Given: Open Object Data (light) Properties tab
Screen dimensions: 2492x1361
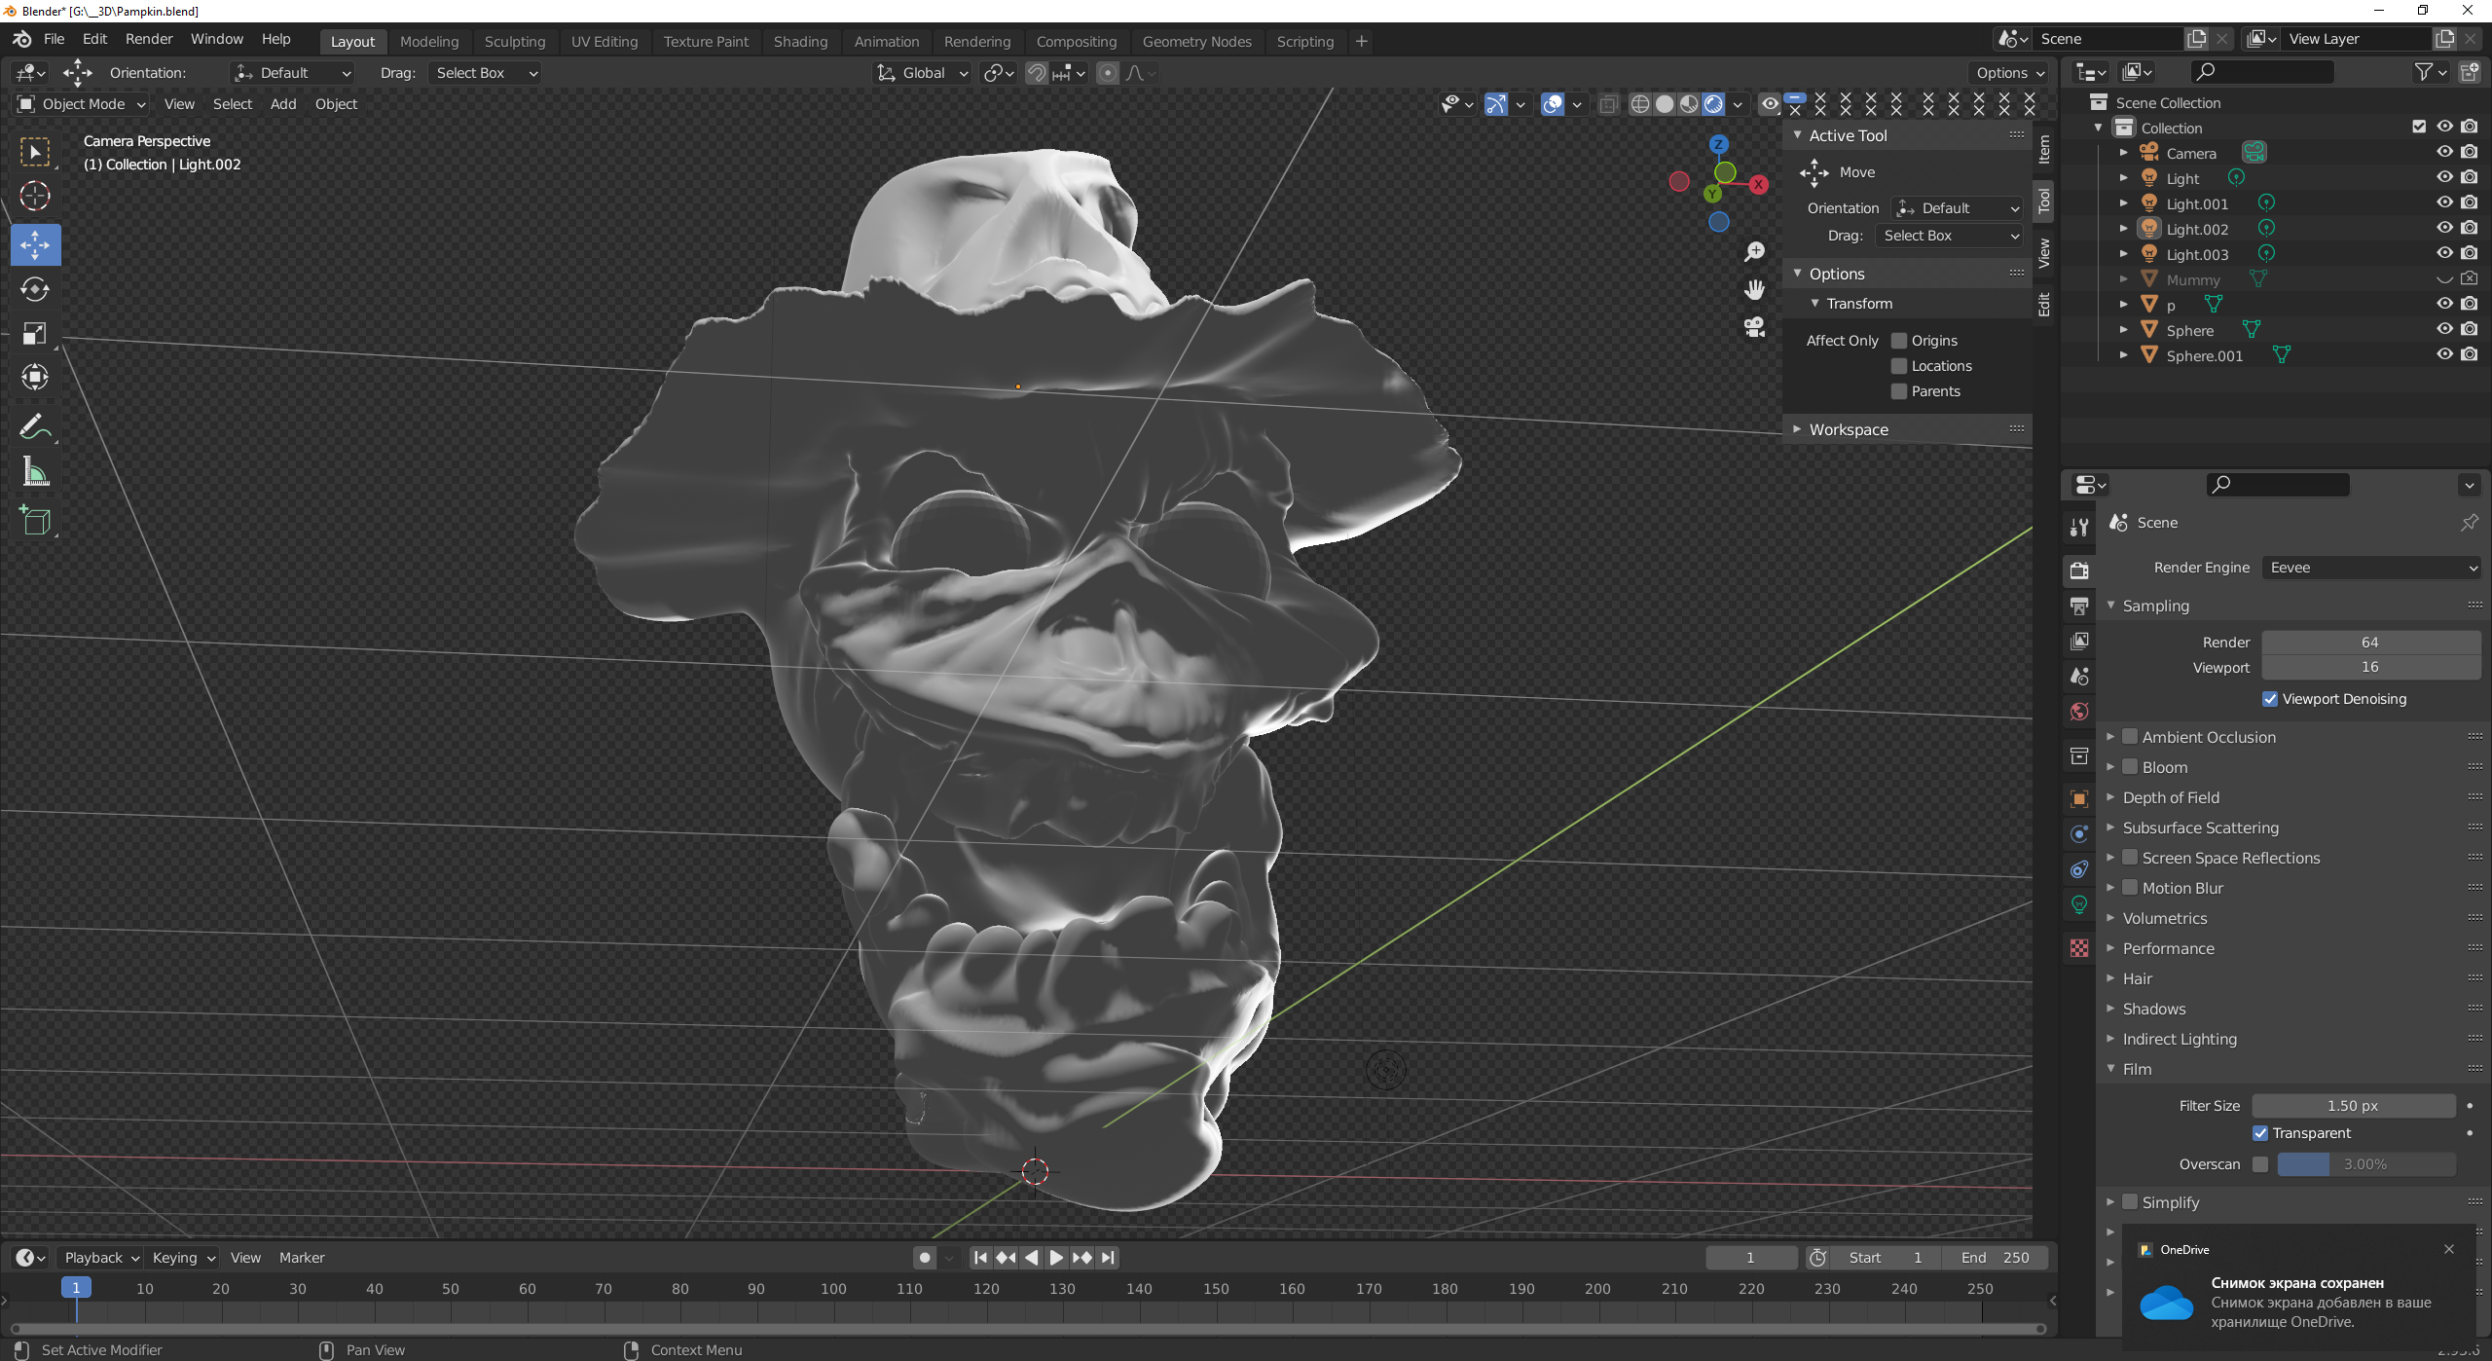Looking at the screenshot, I should click(x=2079, y=904).
